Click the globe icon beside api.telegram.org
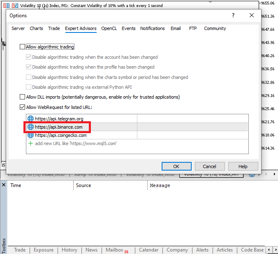278x254 pixels. point(30,119)
